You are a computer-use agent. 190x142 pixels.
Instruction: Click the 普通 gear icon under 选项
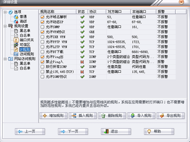[x=16, y=17]
